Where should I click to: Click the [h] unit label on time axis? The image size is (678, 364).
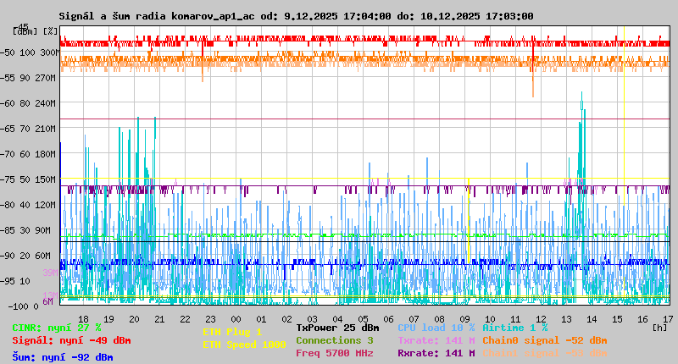(x=659, y=327)
